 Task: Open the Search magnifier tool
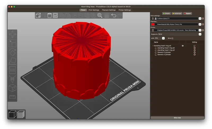[100, 15]
